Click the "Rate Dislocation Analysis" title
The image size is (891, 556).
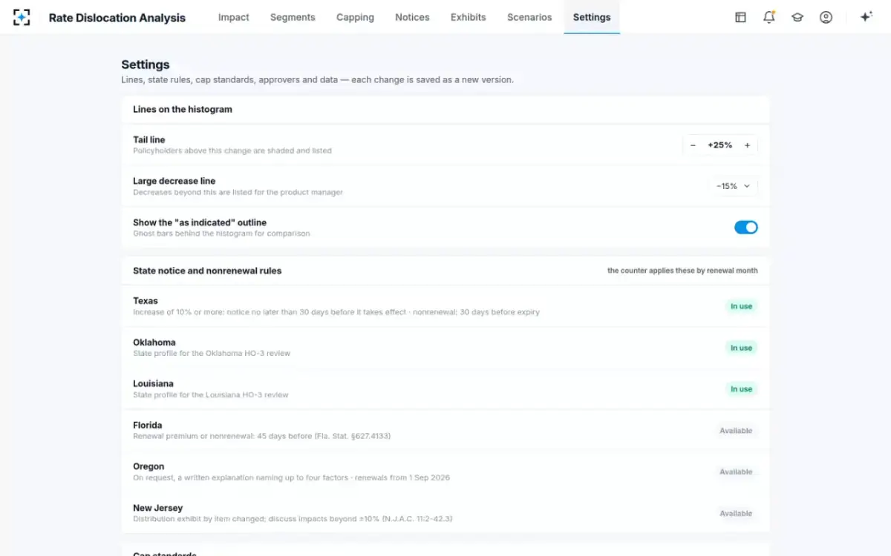click(117, 18)
